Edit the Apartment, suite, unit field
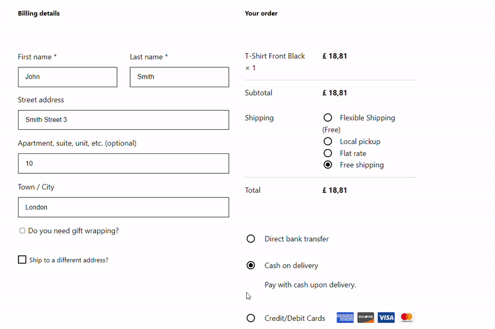Screen dimensions: 495x329 point(123,164)
